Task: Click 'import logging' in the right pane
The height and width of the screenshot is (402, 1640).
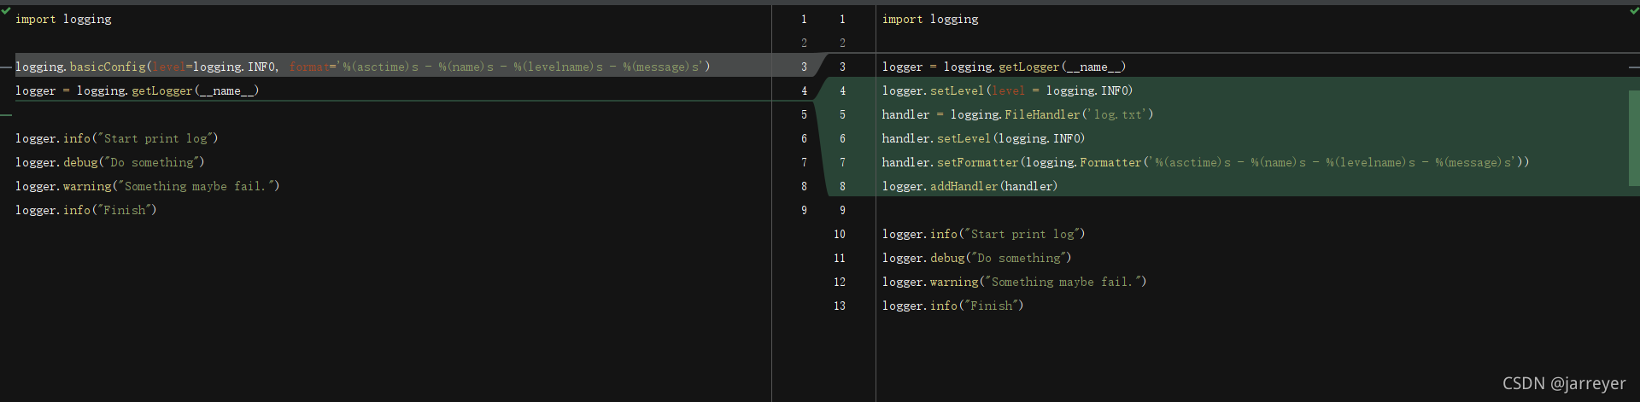Action: [x=930, y=19]
